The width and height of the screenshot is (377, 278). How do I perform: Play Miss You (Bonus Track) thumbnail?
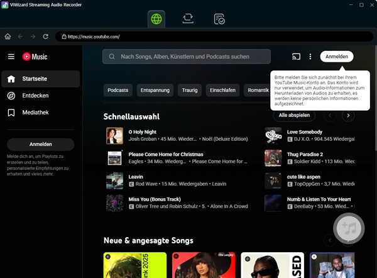pos(115,203)
